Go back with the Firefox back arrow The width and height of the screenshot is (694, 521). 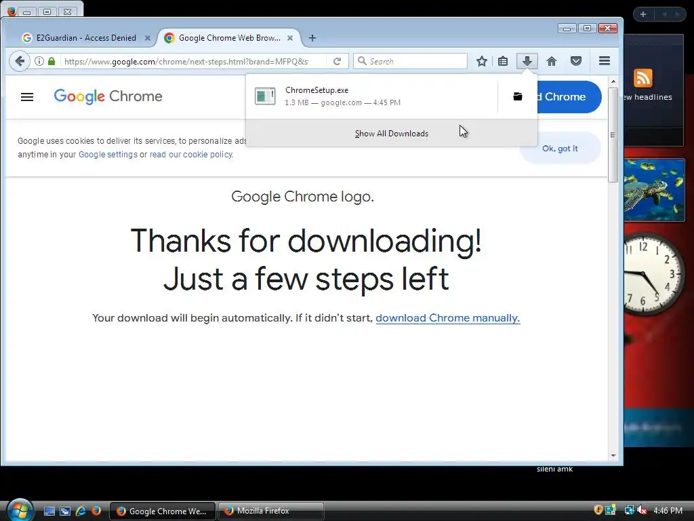(x=20, y=61)
